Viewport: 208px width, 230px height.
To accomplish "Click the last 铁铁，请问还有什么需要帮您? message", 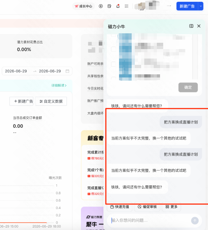I will click(x=137, y=187).
